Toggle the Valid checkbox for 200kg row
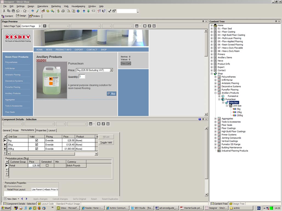Viewport: 282px width, 211px height. pos(36,149)
